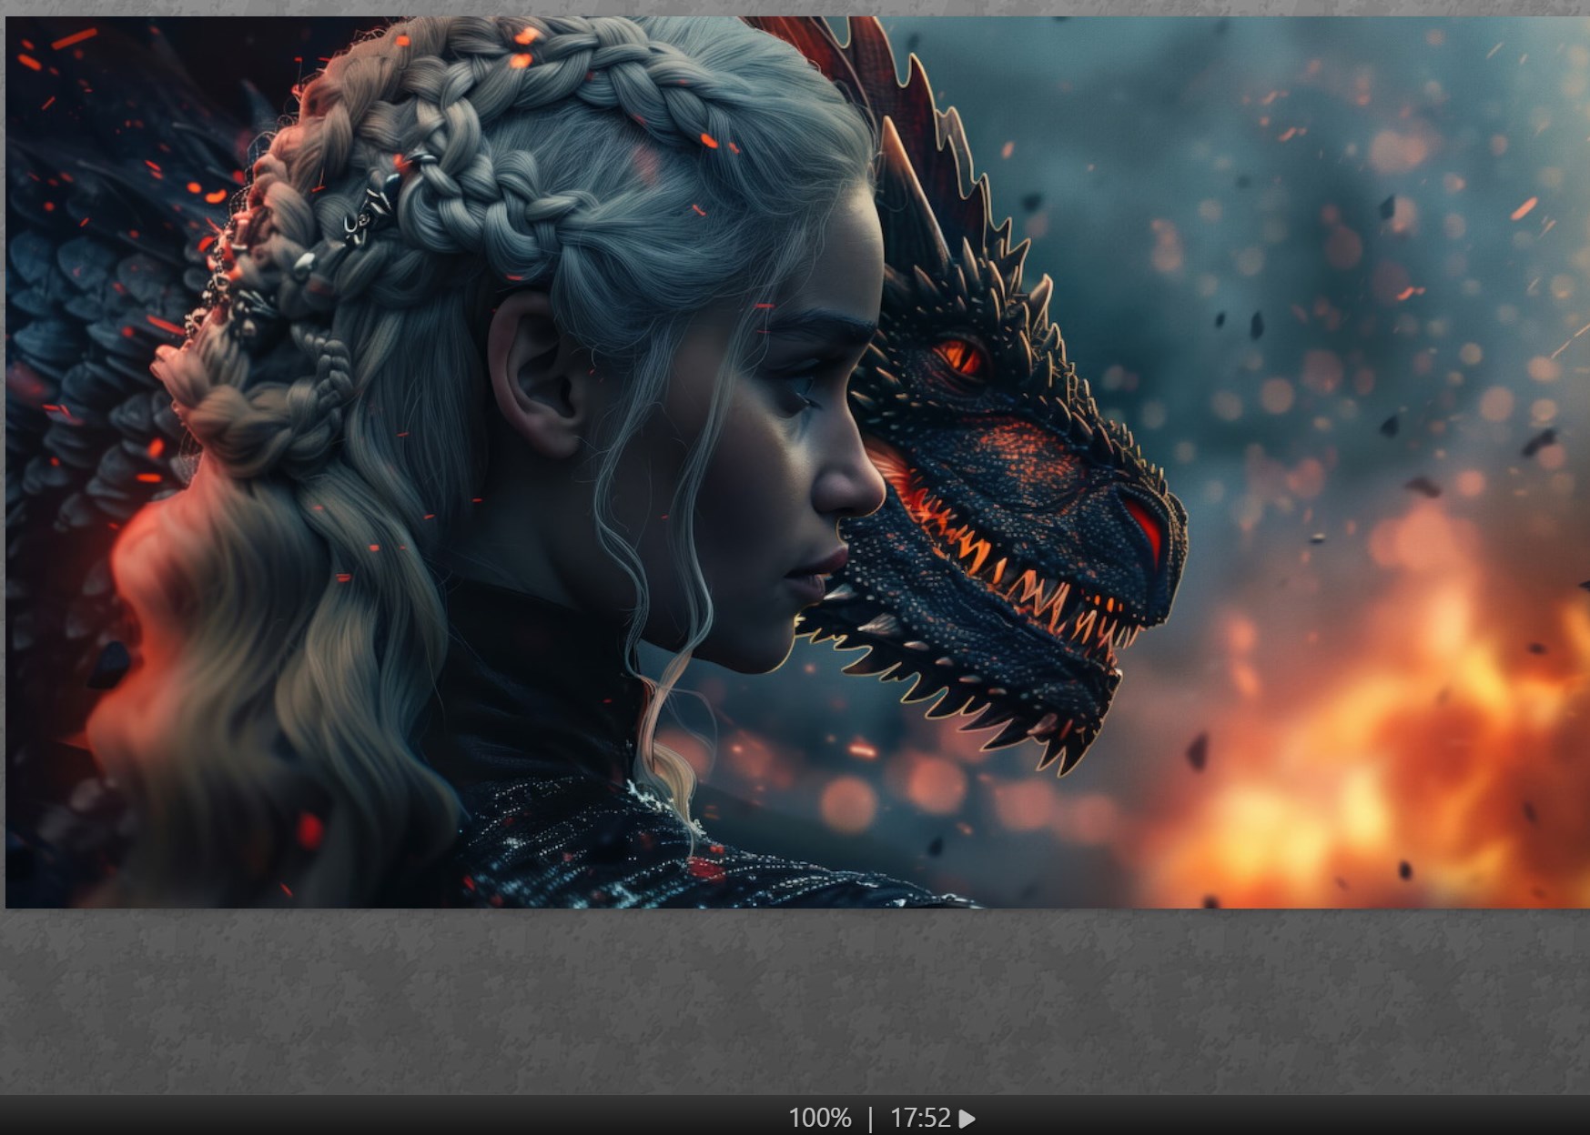Click the woman's eye
This screenshot has width=1590, height=1135.
tap(801, 386)
